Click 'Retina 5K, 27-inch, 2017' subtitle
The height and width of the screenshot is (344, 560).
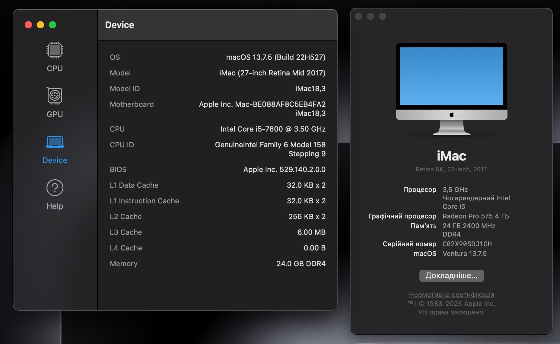click(451, 169)
